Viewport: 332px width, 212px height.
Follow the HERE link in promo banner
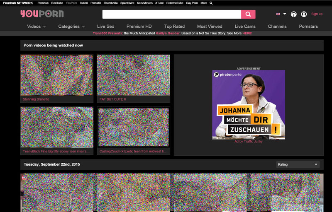pos(247,34)
